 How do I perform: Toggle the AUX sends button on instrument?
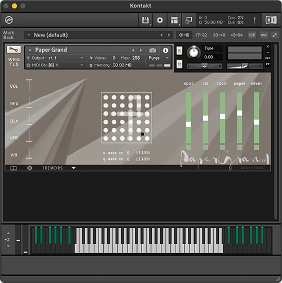[268, 58]
